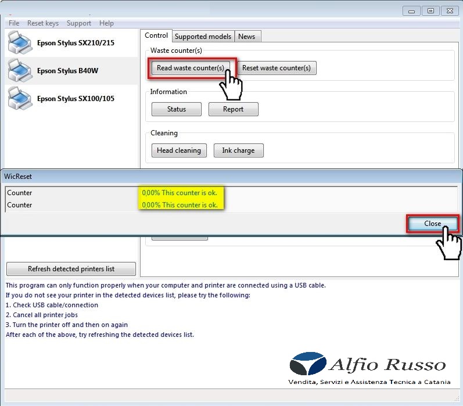Select the second Counter row's ok result
Screen dimensions: 463x406
[x=180, y=205]
